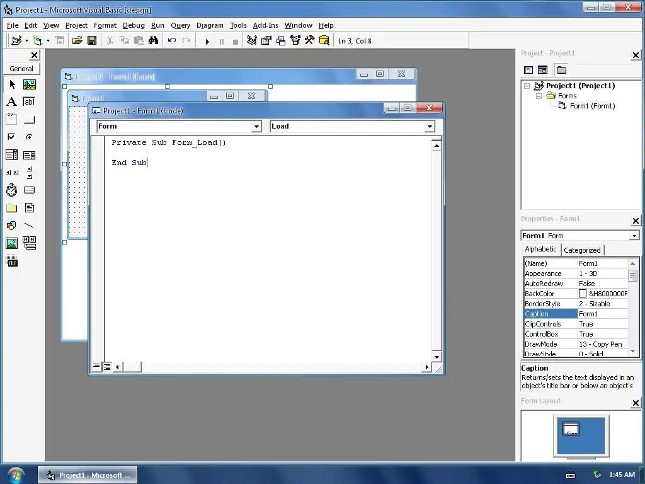The image size is (645, 484).
Task: Select the CommandButton control in toolbox
Action: coord(29,119)
